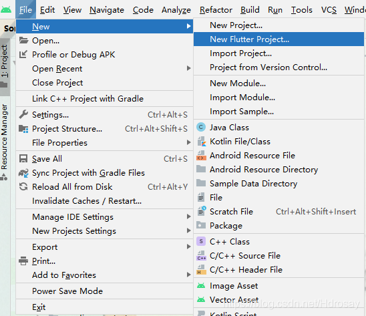366x316 pixels.
Task: Click the Android Resource File icon
Action: [x=201, y=156]
